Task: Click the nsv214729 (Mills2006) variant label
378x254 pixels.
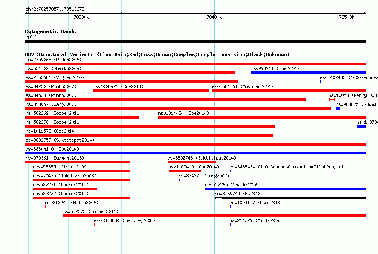Action: pos(256,220)
